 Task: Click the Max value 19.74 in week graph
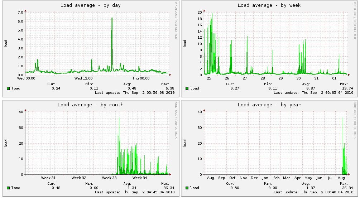coord(347,88)
